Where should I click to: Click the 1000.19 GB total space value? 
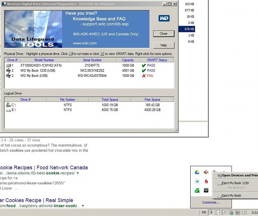tap(110, 105)
